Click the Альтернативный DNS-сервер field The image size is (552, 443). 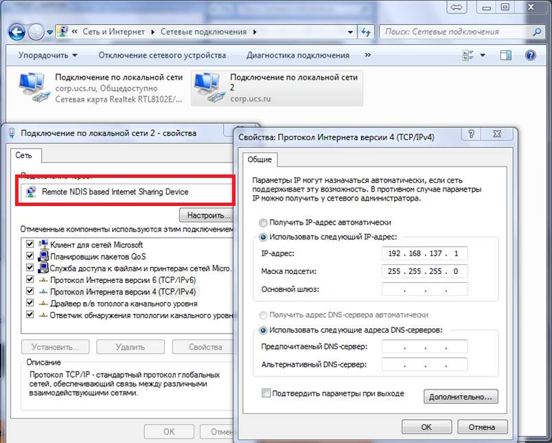[x=424, y=364]
